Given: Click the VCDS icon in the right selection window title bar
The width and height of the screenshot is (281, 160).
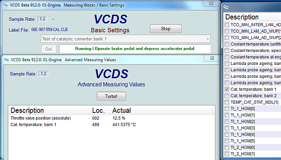Looking at the screenshot, I should (x=227, y=7).
